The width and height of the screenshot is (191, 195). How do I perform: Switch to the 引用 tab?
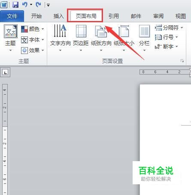113,16
